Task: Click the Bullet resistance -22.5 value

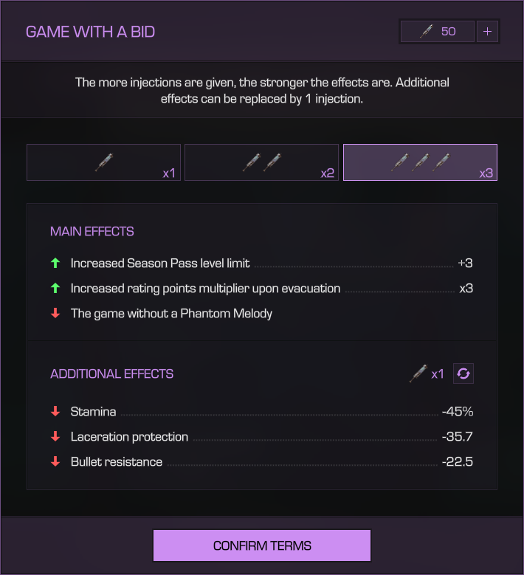Action: click(457, 462)
